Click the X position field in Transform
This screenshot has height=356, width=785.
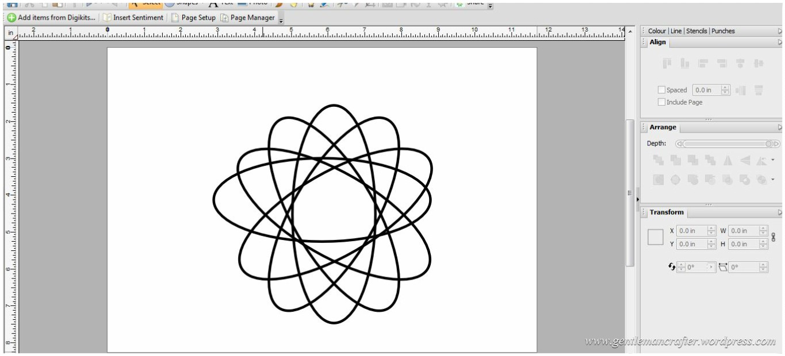691,231
